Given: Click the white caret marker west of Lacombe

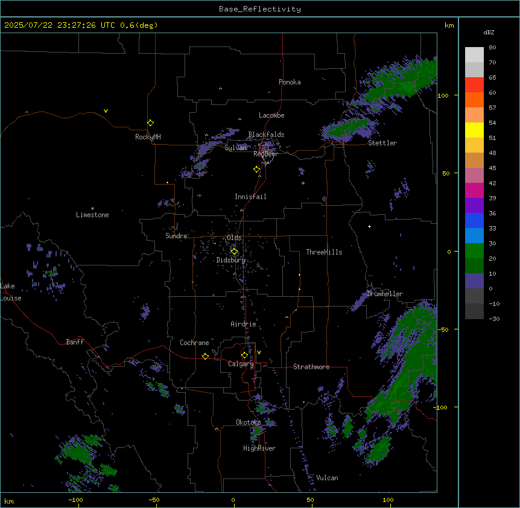Looking at the screenshot, I should pyautogui.click(x=239, y=119).
